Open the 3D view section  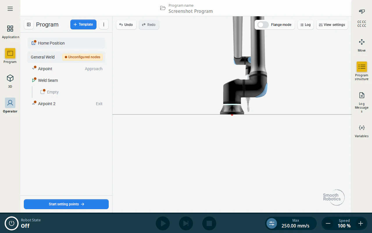click(10, 81)
